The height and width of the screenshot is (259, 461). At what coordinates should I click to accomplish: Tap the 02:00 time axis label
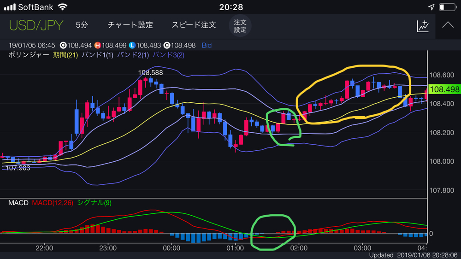point(299,248)
